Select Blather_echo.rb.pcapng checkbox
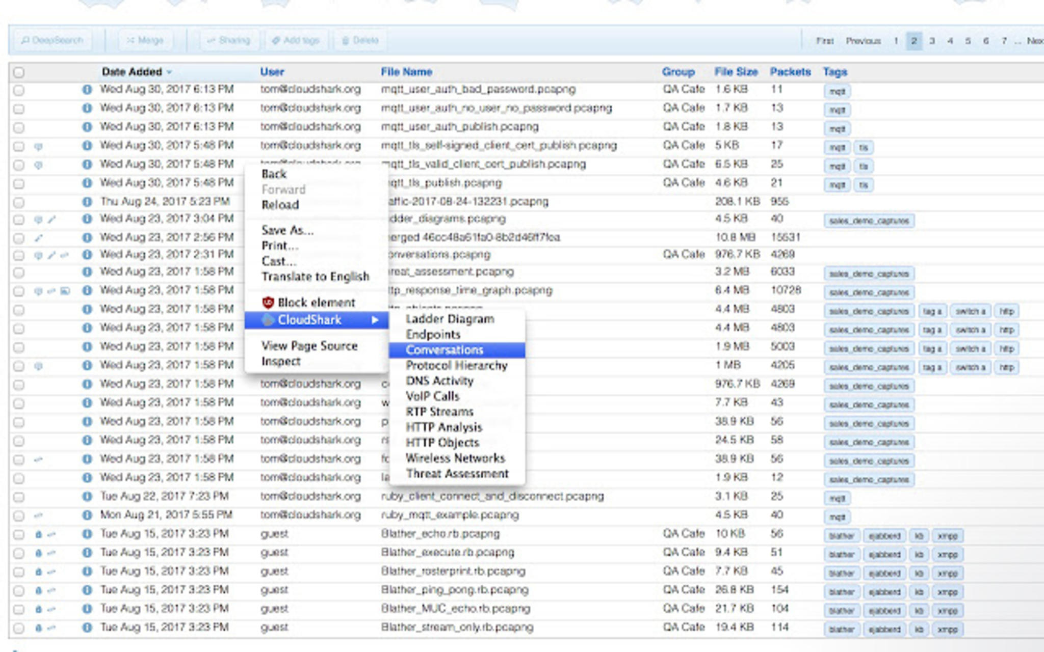Viewport: 1044px width, 652px height. coord(19,535)
